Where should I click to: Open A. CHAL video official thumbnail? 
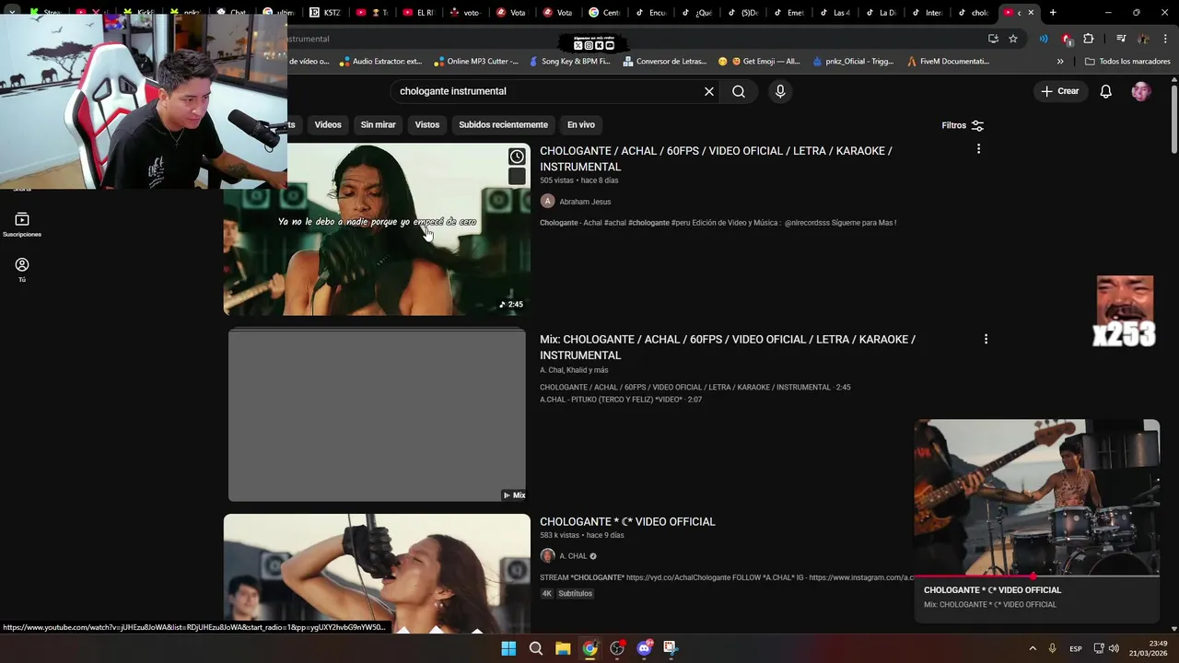click(377, 573)
